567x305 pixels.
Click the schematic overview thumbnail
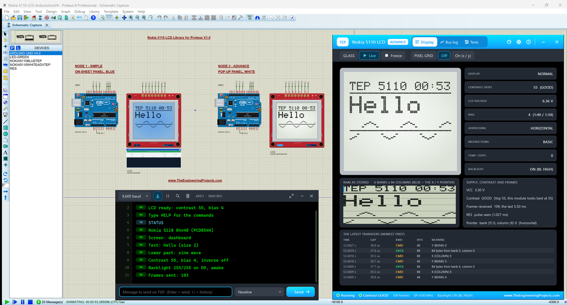36,37
